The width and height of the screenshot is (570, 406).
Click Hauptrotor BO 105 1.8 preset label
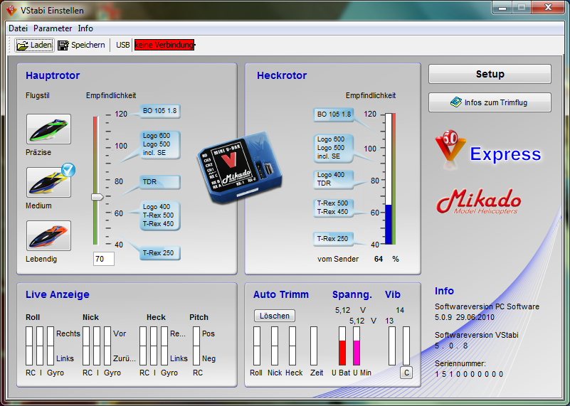click(160, 111)
